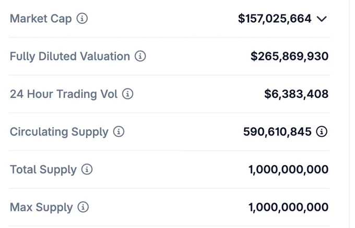355x228 pixels.
Task: Show the Total Supply info tooltip
Action: pyautogui.click(x=87, y=169)
